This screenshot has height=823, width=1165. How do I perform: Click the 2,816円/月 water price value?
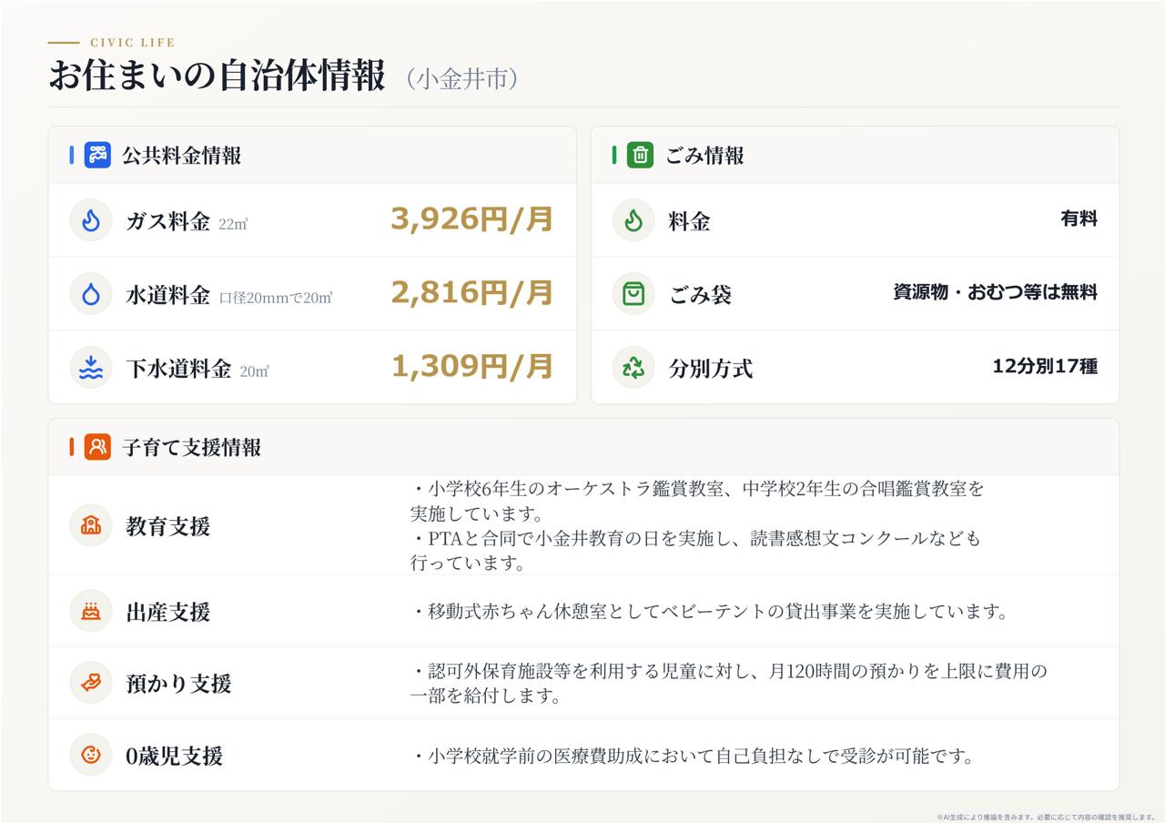click(472, 293)
